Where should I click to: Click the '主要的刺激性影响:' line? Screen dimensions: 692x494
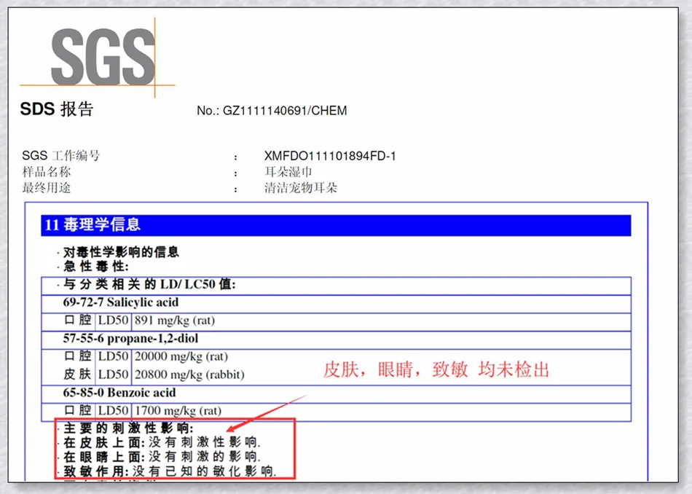(128, 428)
